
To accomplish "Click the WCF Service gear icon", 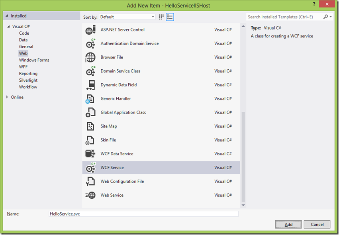I will click(90, 168).
